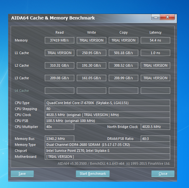189x188 pixels.
Task: Click L2 Cache Write 191.30 GB/s
Action: 92,65
